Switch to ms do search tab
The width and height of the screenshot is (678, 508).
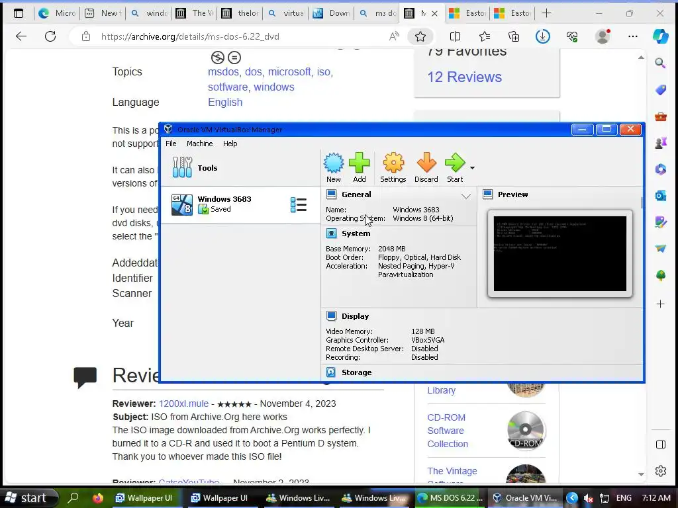click(x=378, y=13)
